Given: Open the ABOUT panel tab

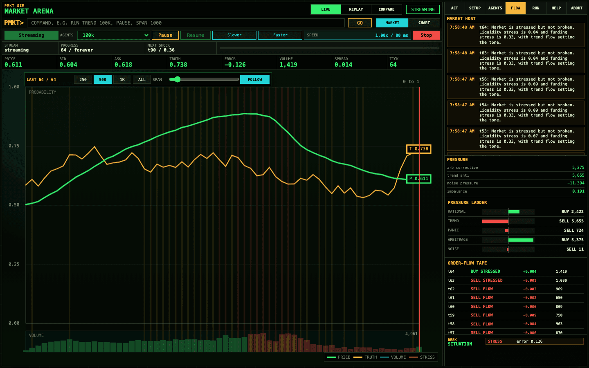Looking at the screenshot, I should click(x=577, y=8).
